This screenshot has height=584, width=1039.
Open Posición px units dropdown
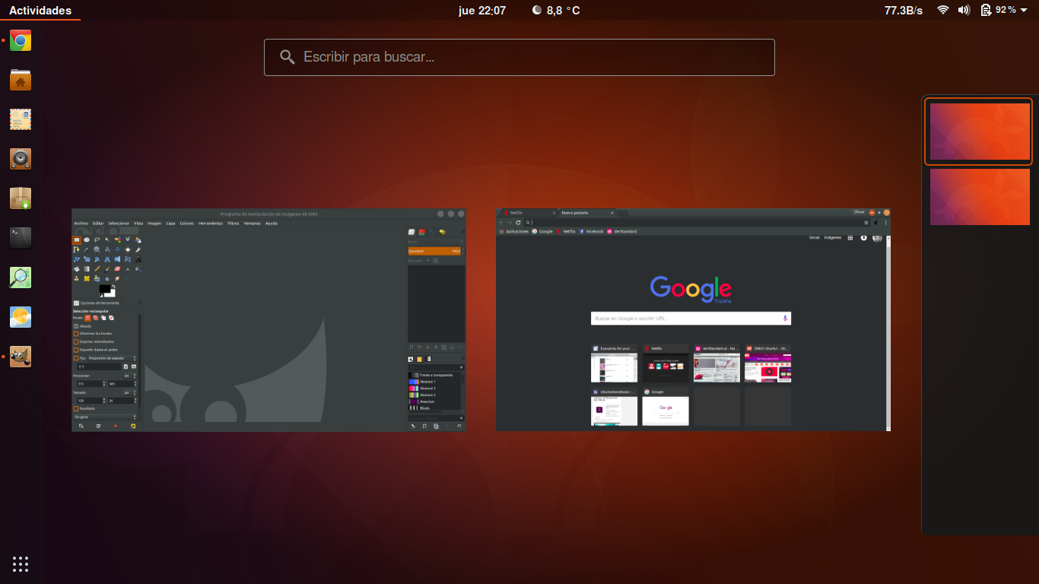130,376
